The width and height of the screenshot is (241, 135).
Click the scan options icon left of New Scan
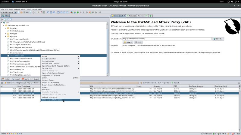click(2, 83)
